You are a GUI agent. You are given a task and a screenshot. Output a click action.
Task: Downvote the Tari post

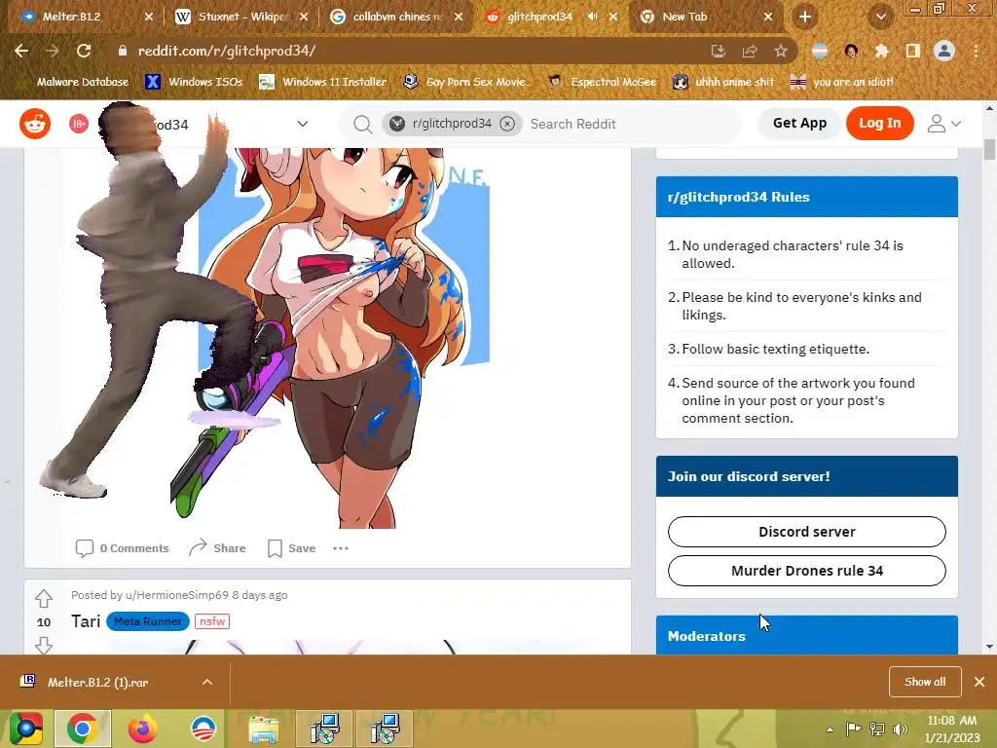(x=43, y=646)
